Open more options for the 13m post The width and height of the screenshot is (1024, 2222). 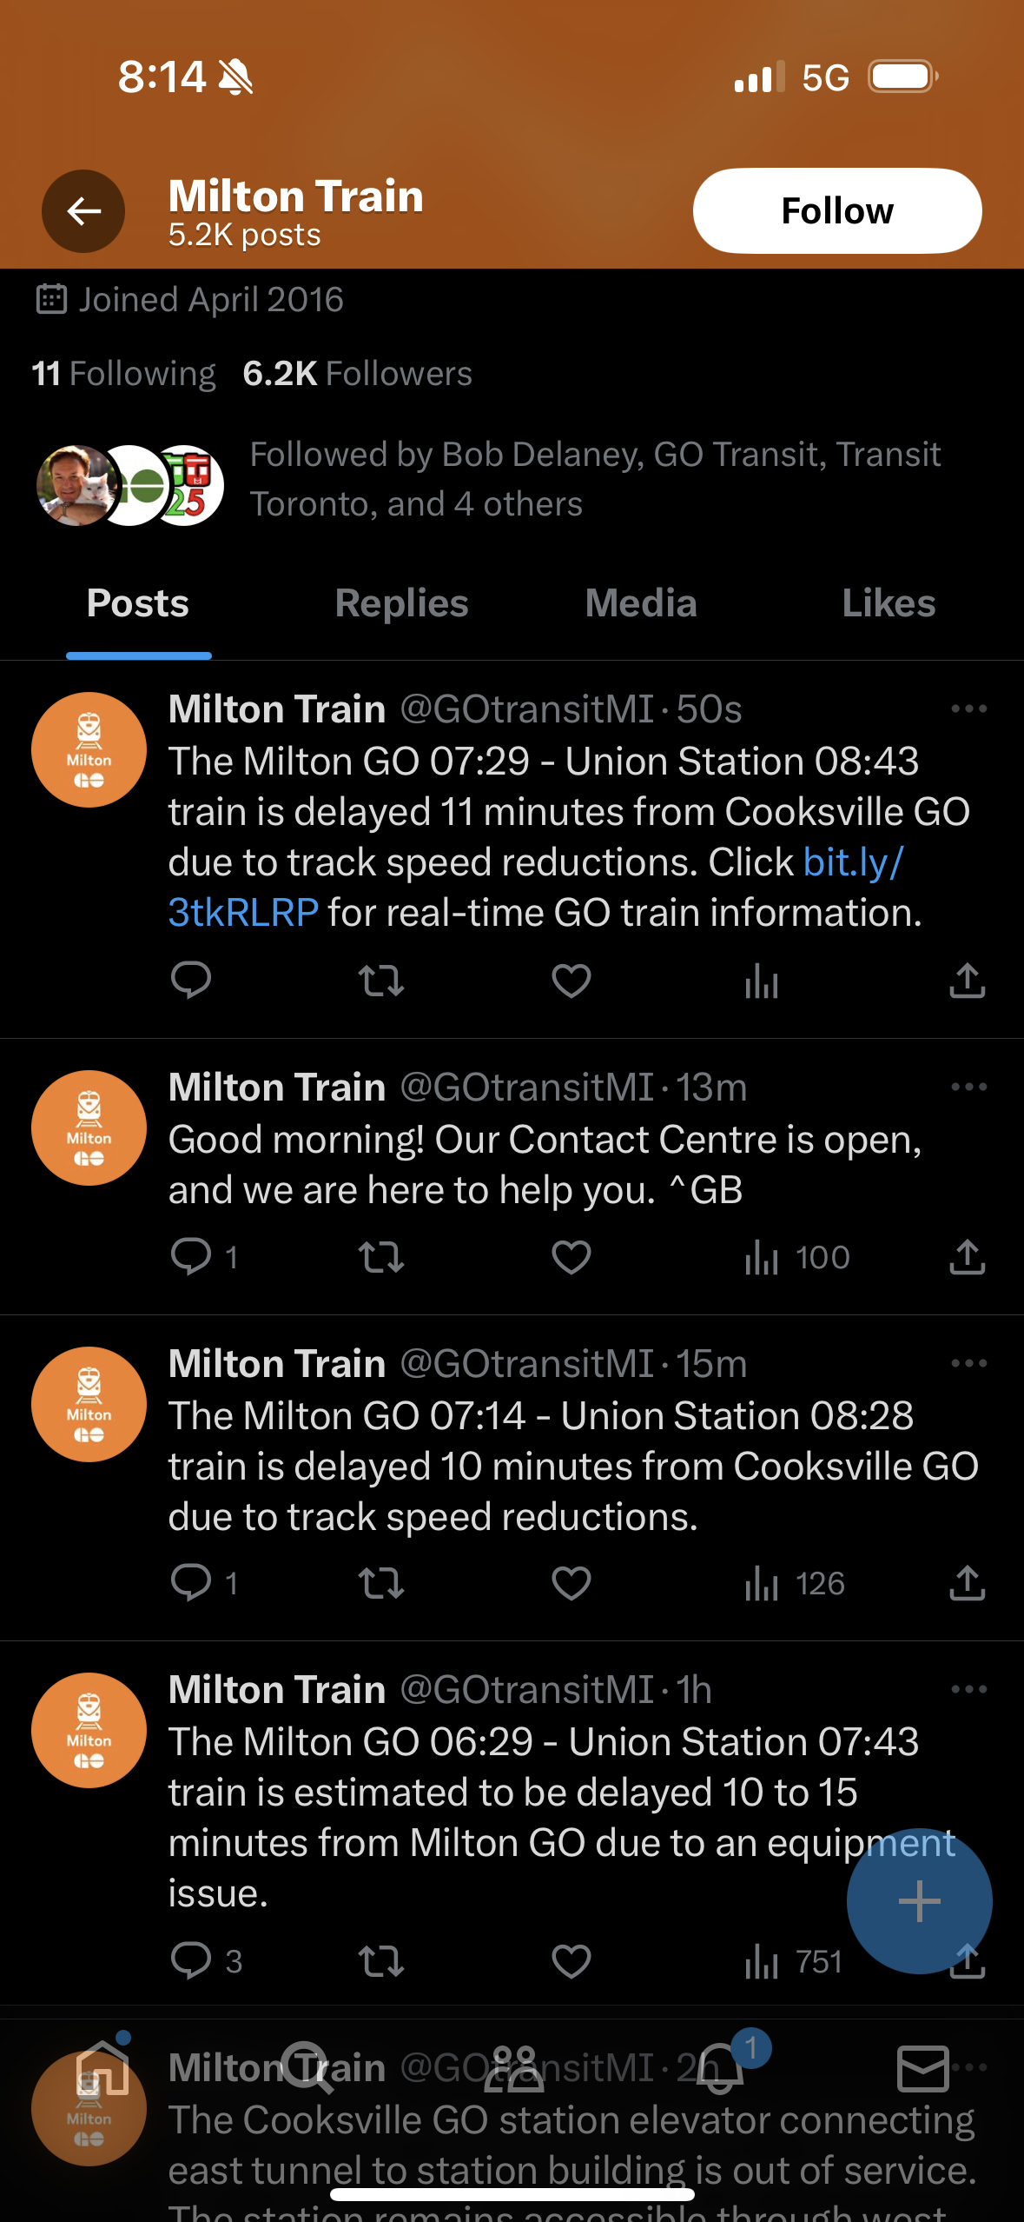coord(968,1088)
